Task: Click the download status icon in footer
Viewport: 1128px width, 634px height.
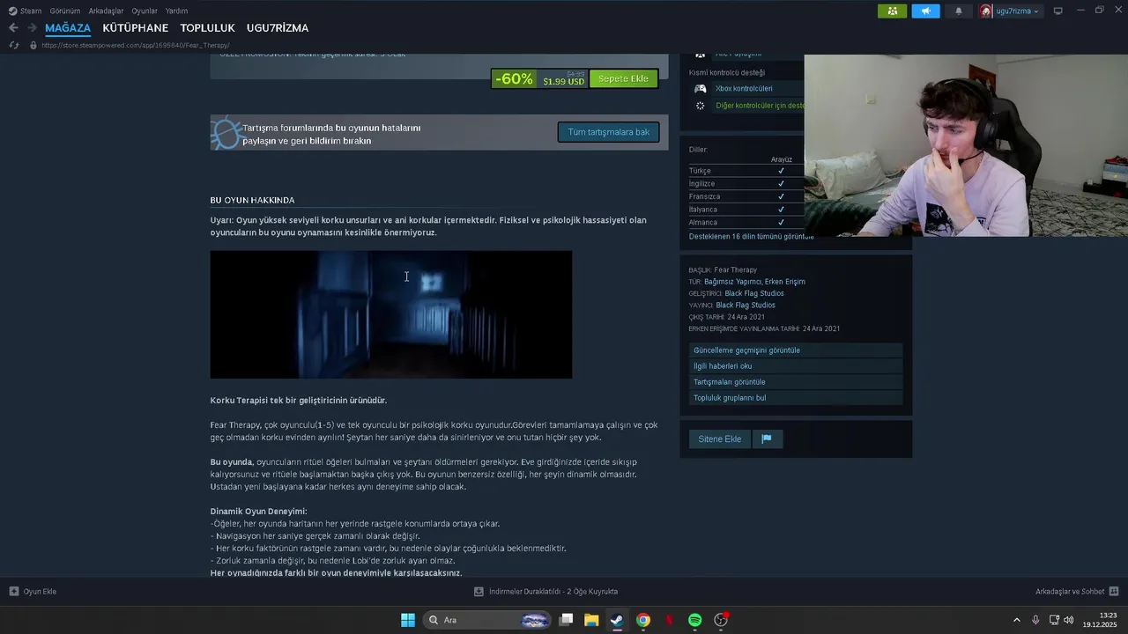Action: [479, 592]
